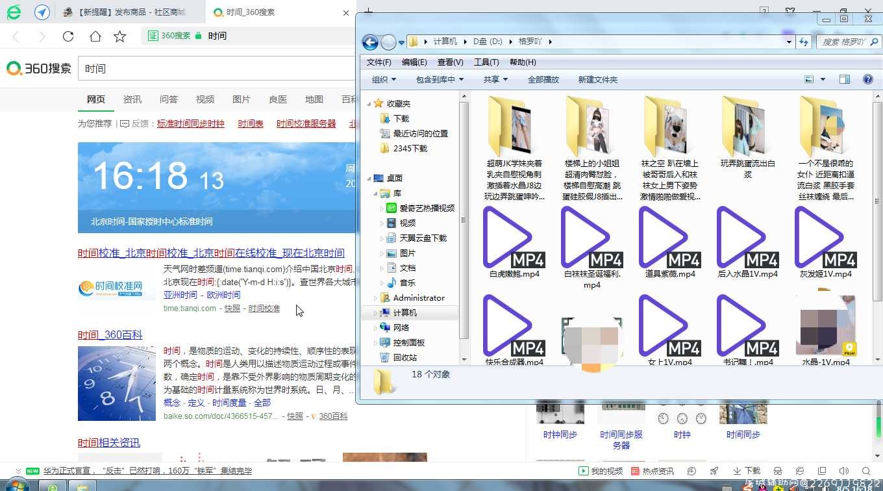Toggle the preview pane icon in Explorer
Screen dimensions: 883x491
coord(845,79)
